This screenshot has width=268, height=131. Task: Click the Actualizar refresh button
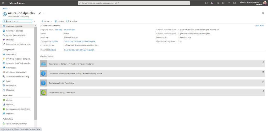coord(72,21)
